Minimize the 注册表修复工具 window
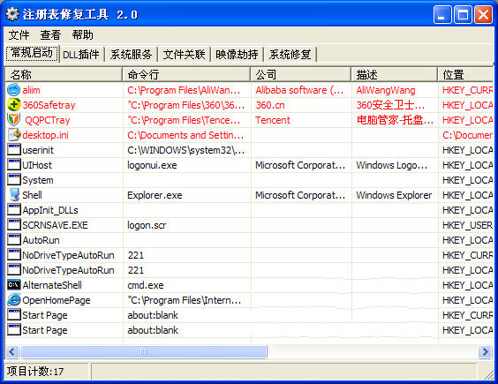Screen dimensions: 498x384 pos(442,15)
